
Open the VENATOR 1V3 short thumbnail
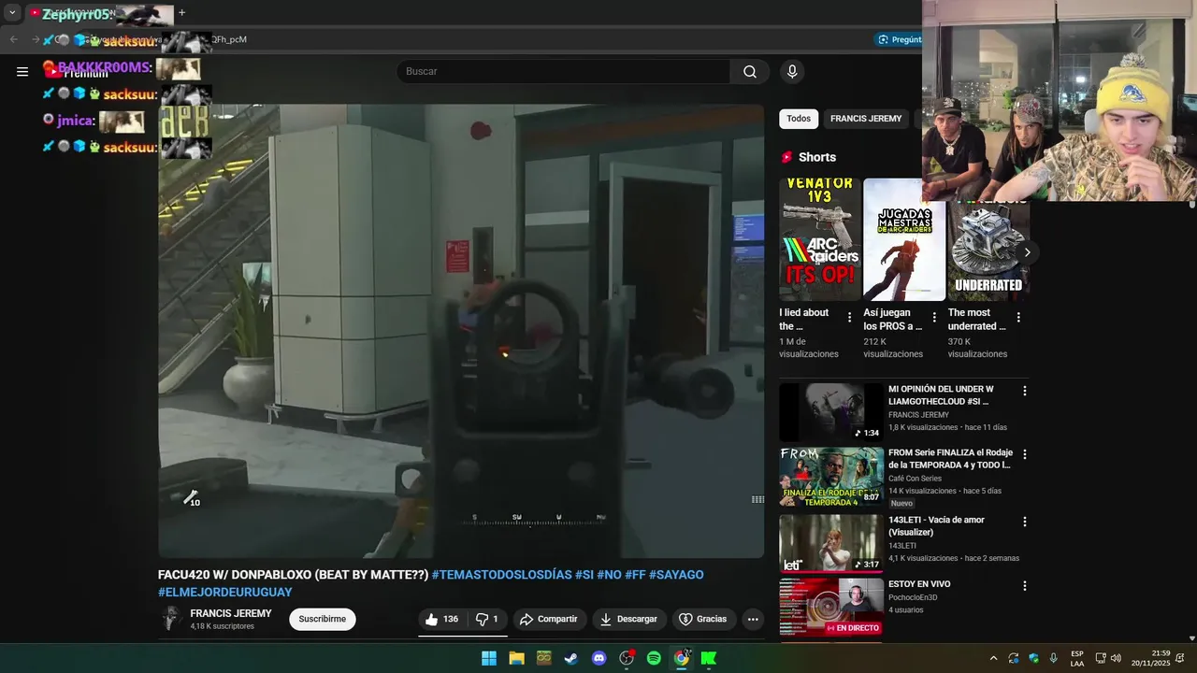[x=820, y=239]
